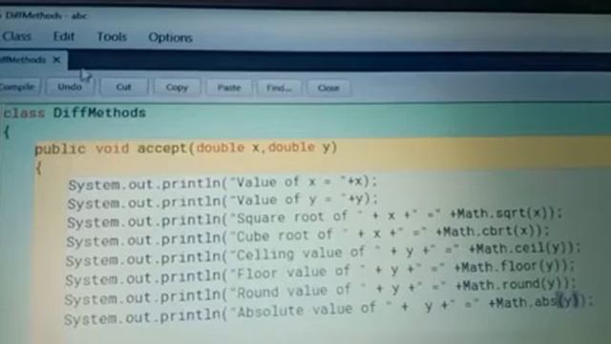611x344 pixels.
Task: Open the Class menu
Action: 16,36
